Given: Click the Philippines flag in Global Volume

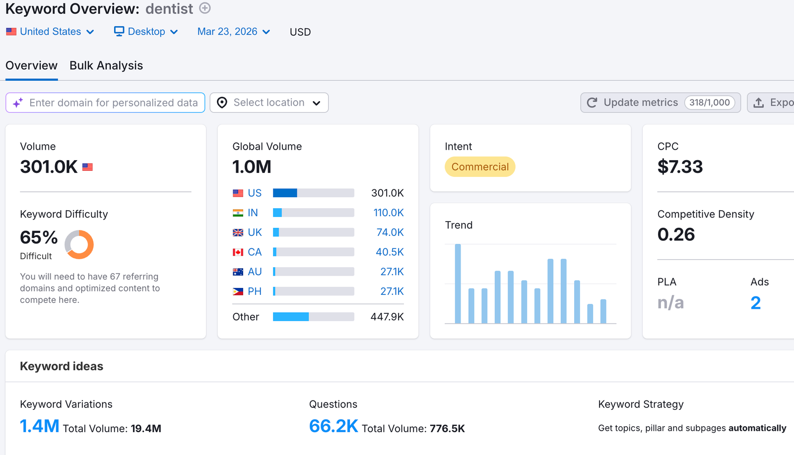Looking at the screenshot, I should pos(238,291).
